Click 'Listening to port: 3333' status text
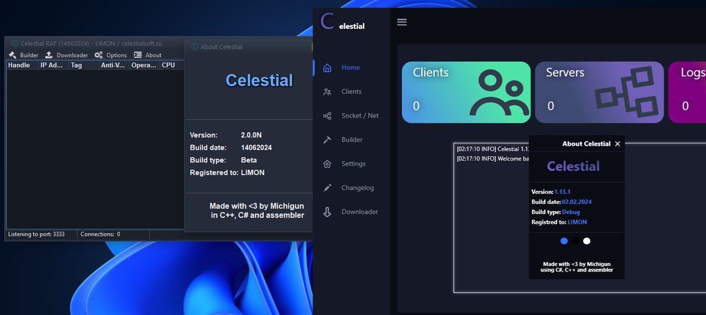The image size is (706, 315). click(x=36, y=234)
